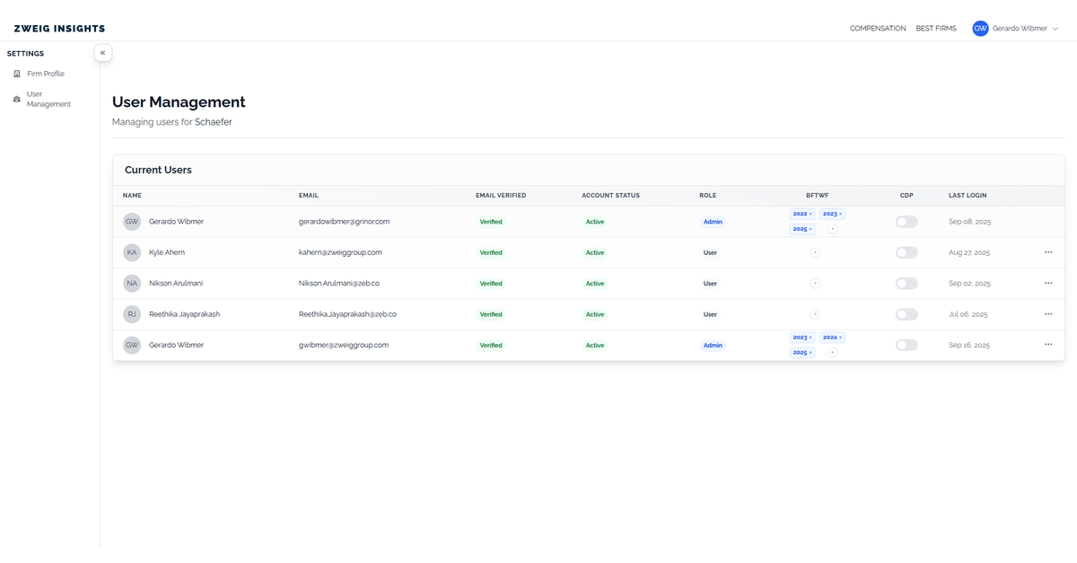1077x563 pixels.
Task: Click the Schaefer firm link
Action: 214,121
